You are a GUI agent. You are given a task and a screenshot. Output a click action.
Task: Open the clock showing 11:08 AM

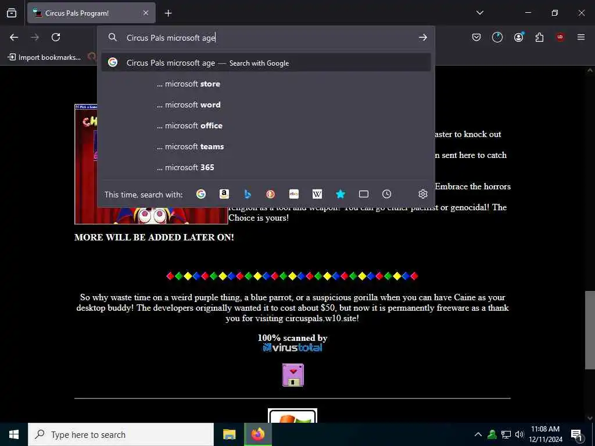pos(545,434)
